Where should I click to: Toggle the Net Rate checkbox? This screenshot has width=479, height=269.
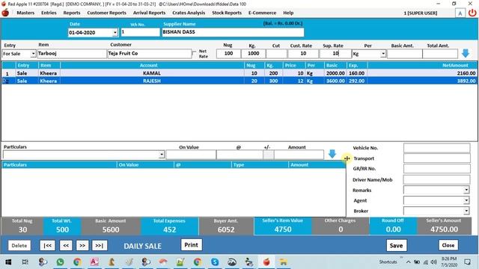point(194,53)
